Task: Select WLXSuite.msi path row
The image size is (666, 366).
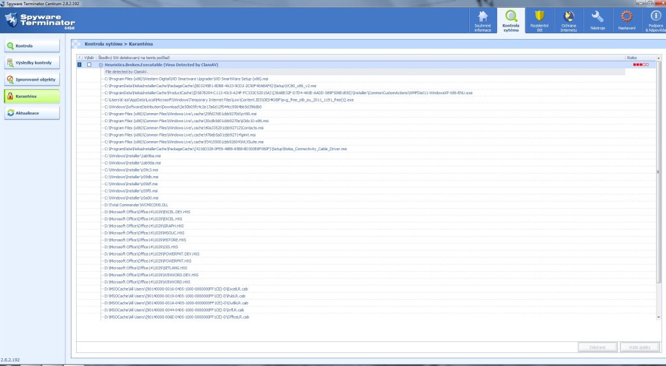Action: (184, 142)
